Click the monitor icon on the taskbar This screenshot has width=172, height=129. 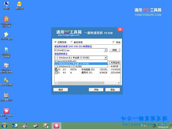point(15,126)
